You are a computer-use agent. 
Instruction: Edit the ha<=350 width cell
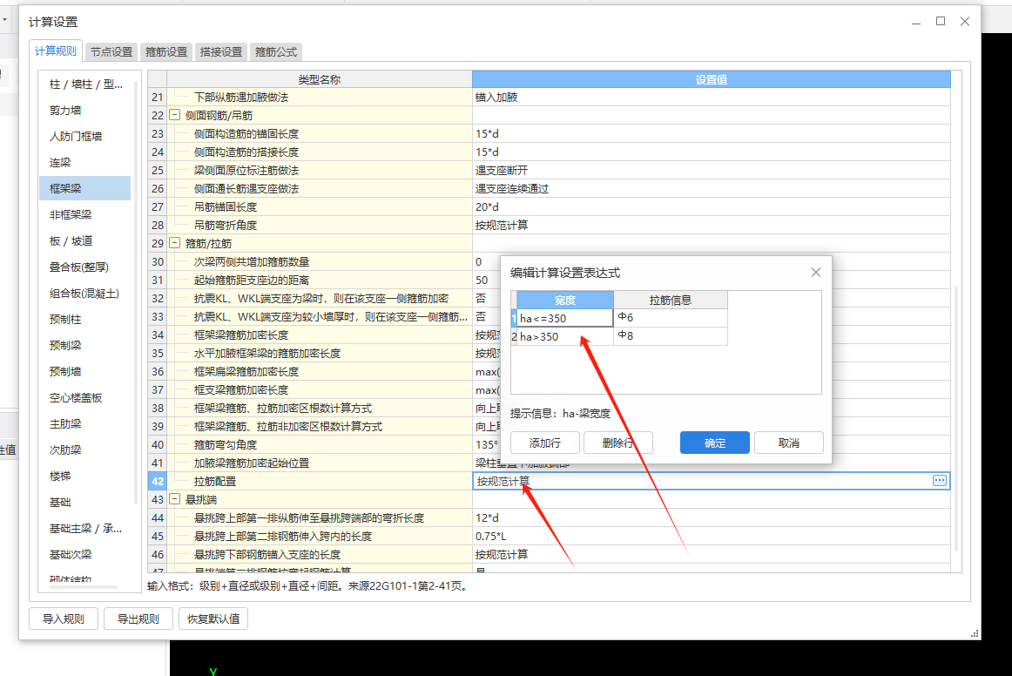tap(564, 318)
